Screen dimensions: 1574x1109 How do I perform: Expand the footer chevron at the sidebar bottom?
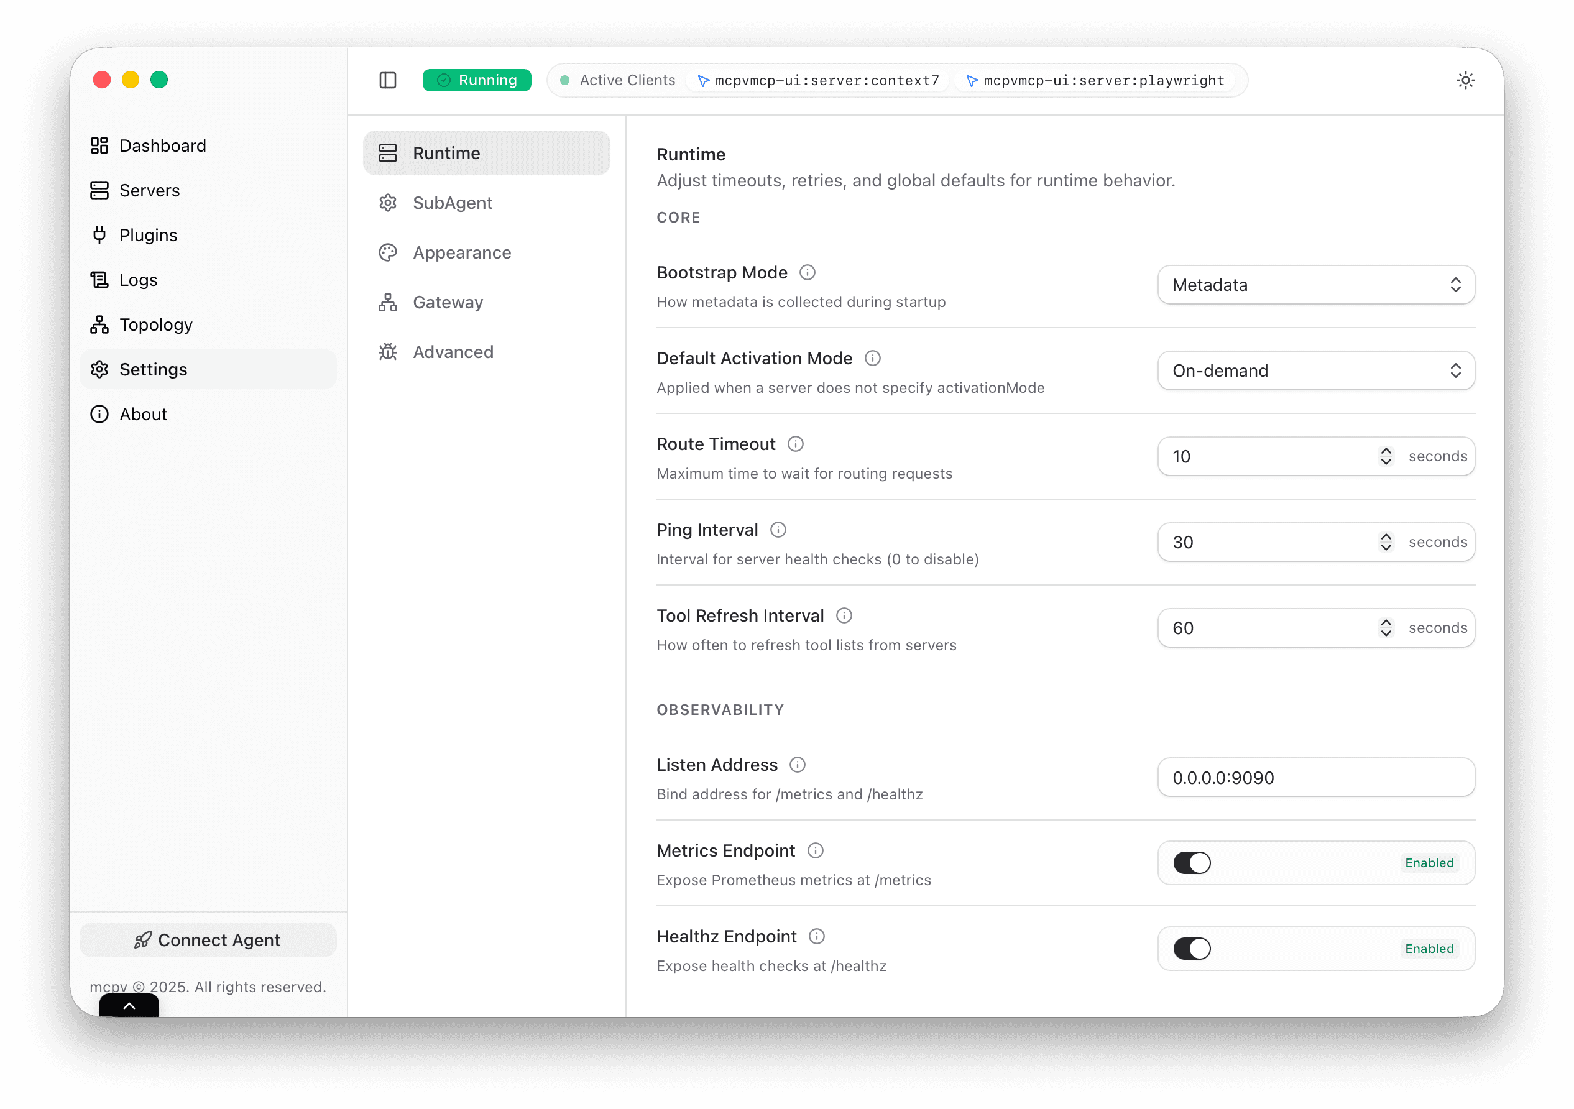pos(129,1006)
